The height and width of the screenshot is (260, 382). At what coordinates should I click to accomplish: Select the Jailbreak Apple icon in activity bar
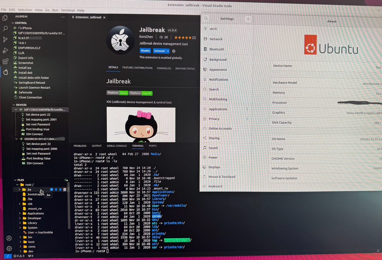click(5, 72)
